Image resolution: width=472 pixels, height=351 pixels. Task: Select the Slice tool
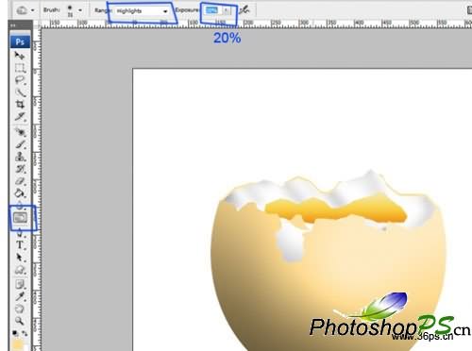(x=20, y=116)
